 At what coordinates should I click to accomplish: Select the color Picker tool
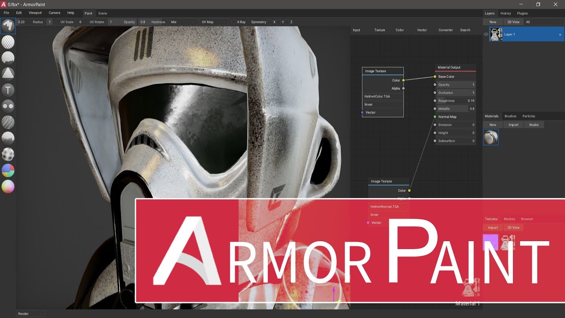point(8,187)
